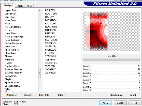The width and height of the screenshot is (142, 106).
Task: Select the ZIGZAGGE filter
Action: pyautogui.click(x=50, y=73)
